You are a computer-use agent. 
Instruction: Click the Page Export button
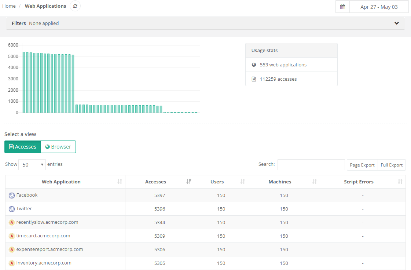(362, 165)
